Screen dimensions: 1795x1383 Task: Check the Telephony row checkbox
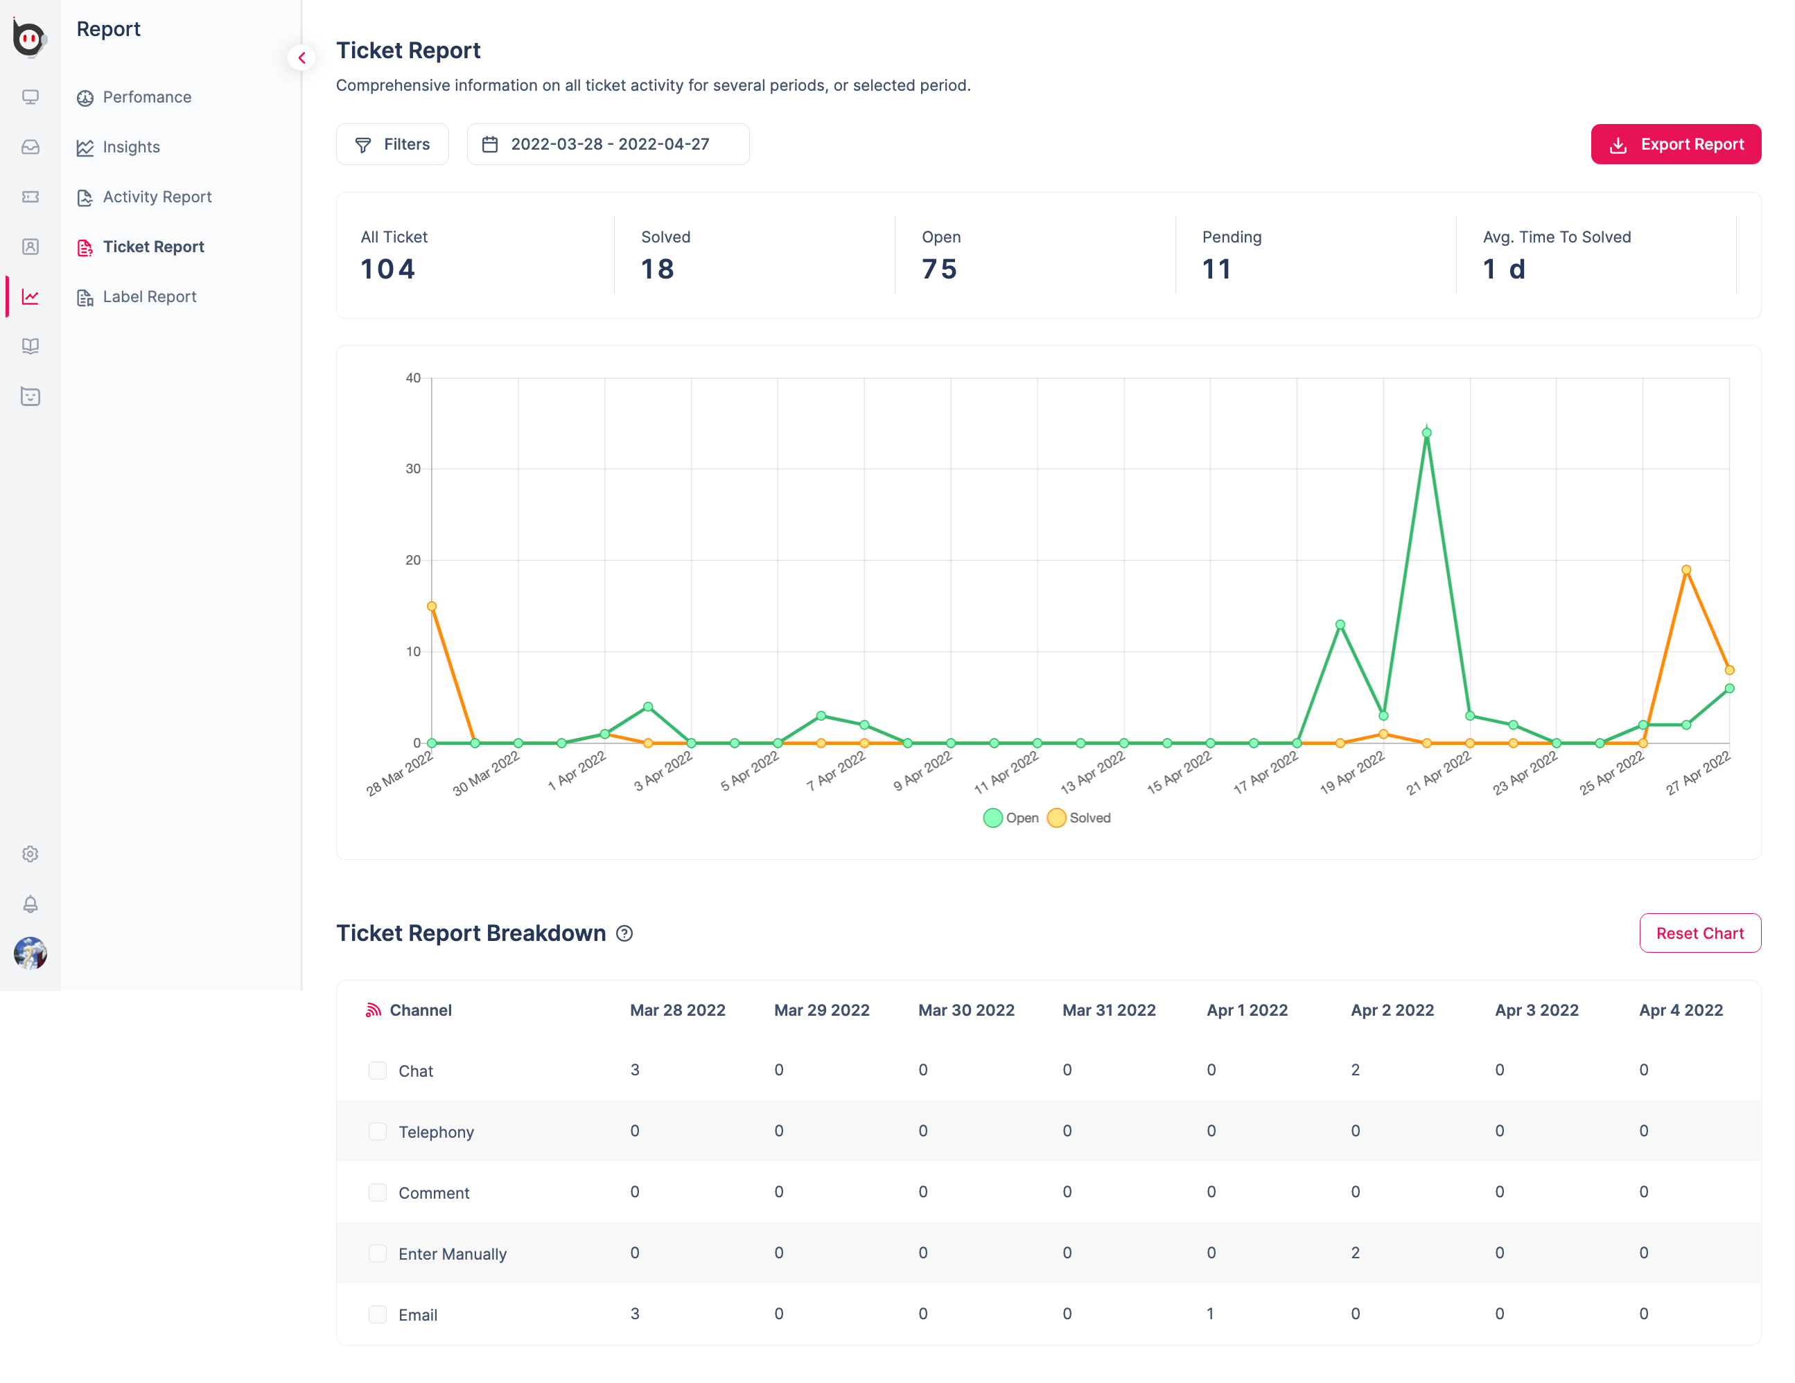(x=378, y=1131)
